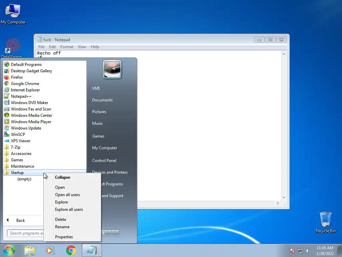Image resolution: width=342 pixels, height=257 pixels.
Task: Open XPS Viewer
Action: coord(45,141)
